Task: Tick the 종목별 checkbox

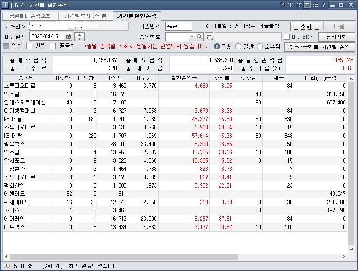Action: [x=53, y=46]
